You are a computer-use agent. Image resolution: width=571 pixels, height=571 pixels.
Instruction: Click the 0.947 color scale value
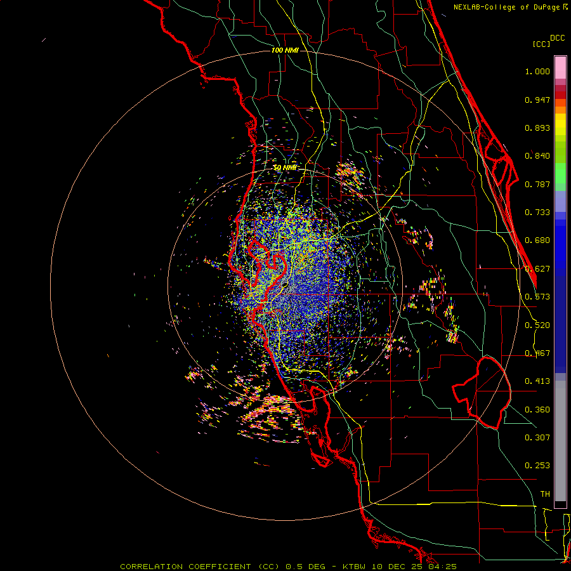[537, 100]
